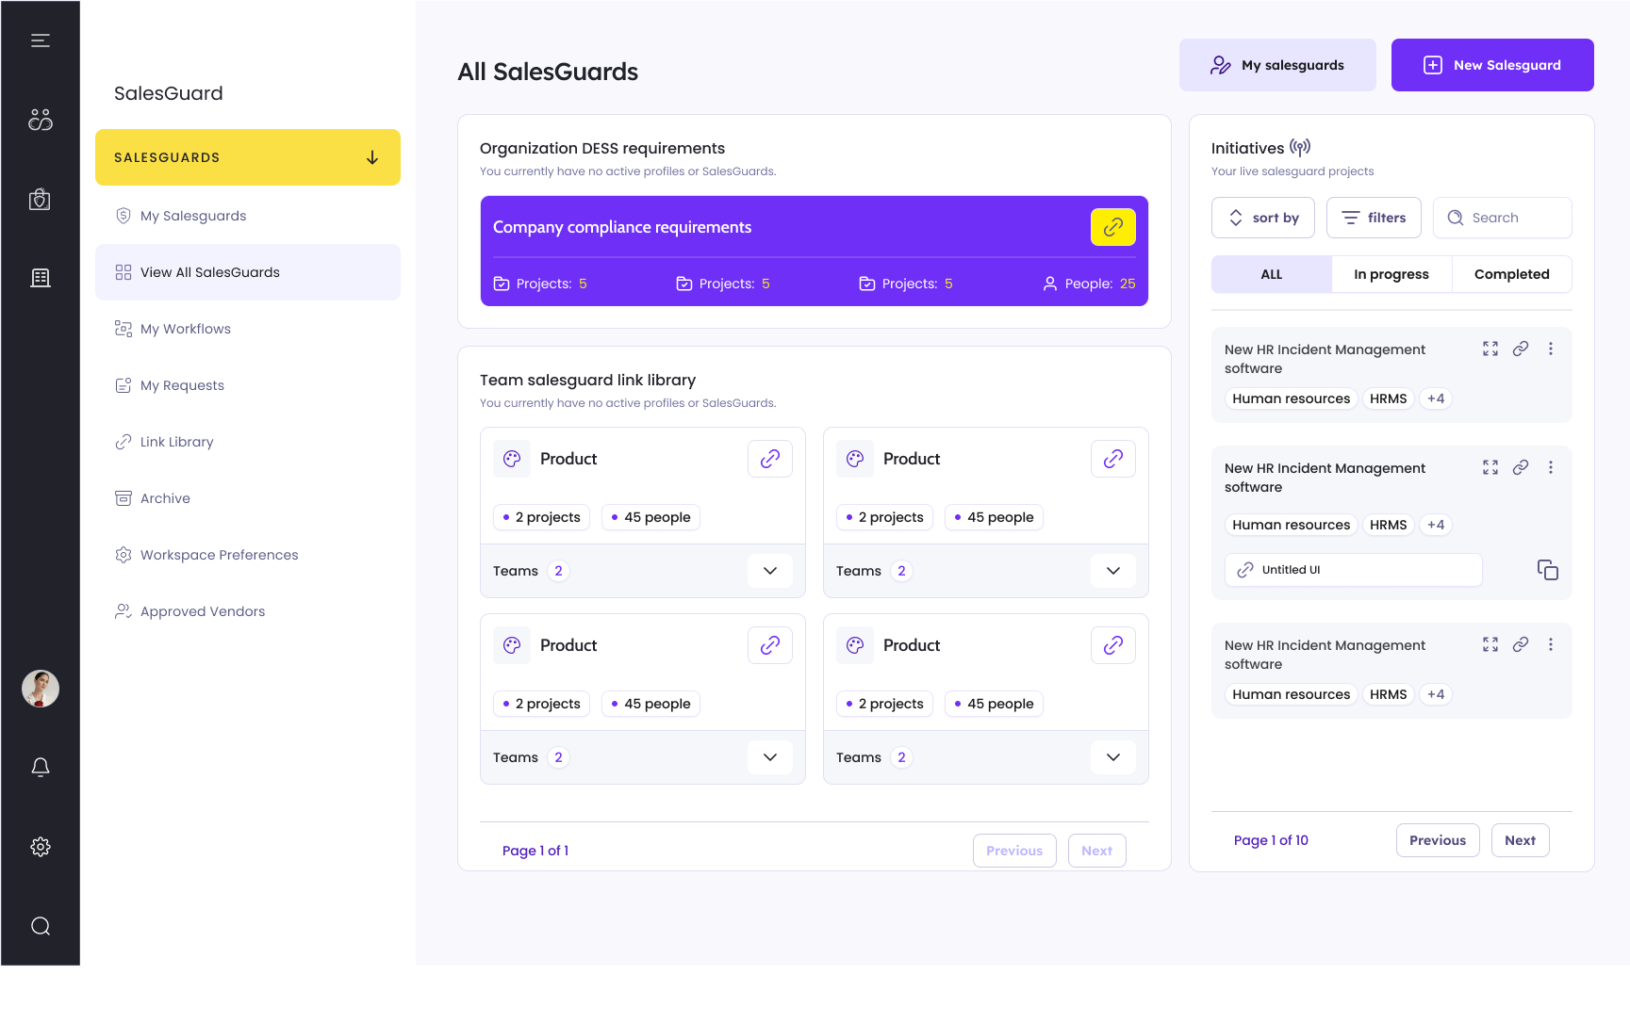Click the search magnifier in dark sidebar

40,926
